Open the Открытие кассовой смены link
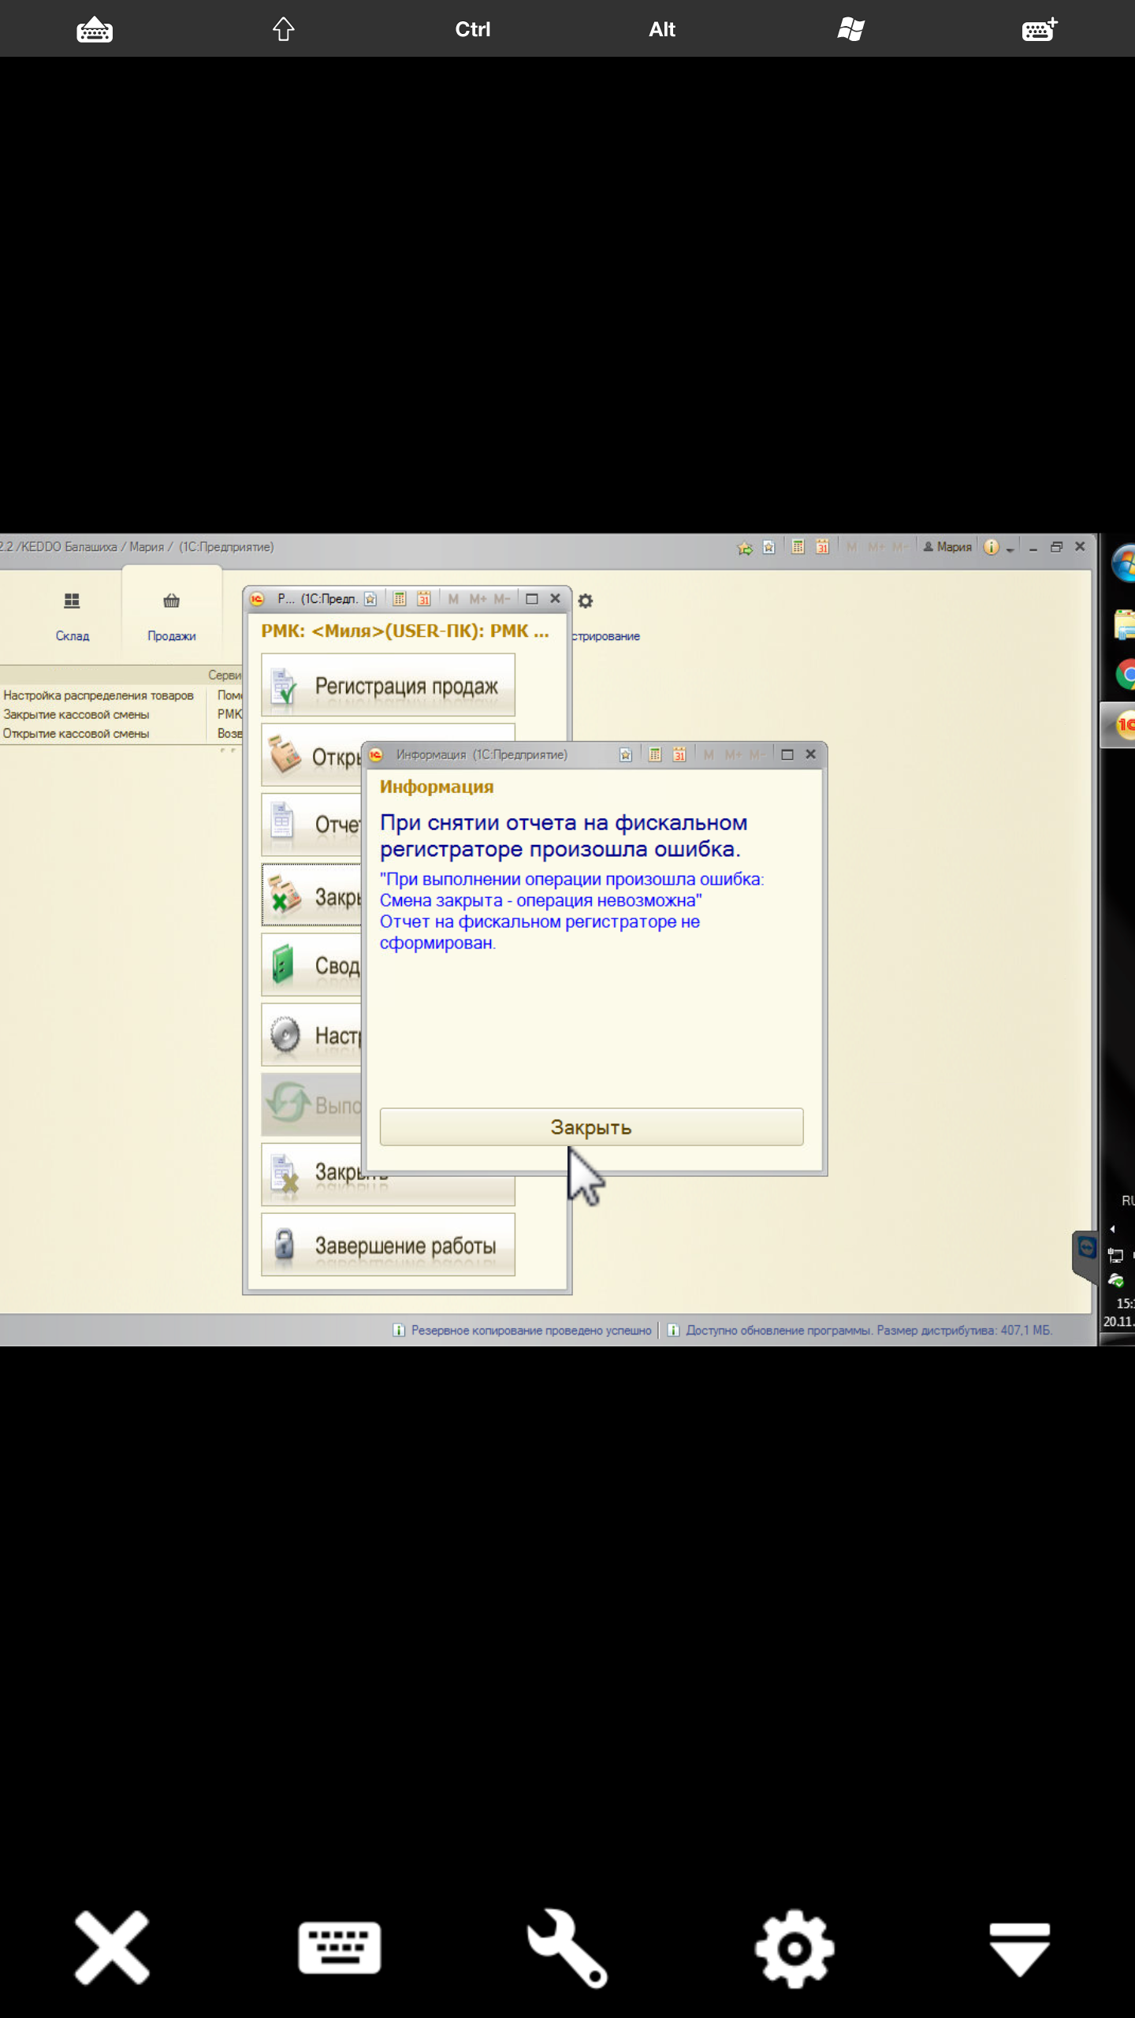The image size is (1135, 2018). tap(76, 733)
